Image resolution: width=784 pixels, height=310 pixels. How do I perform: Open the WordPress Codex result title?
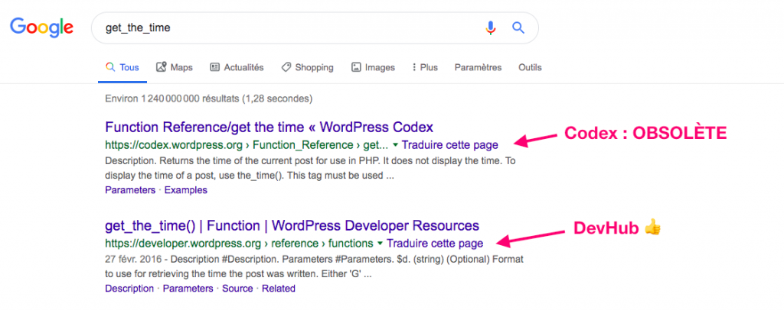point(269,126)
